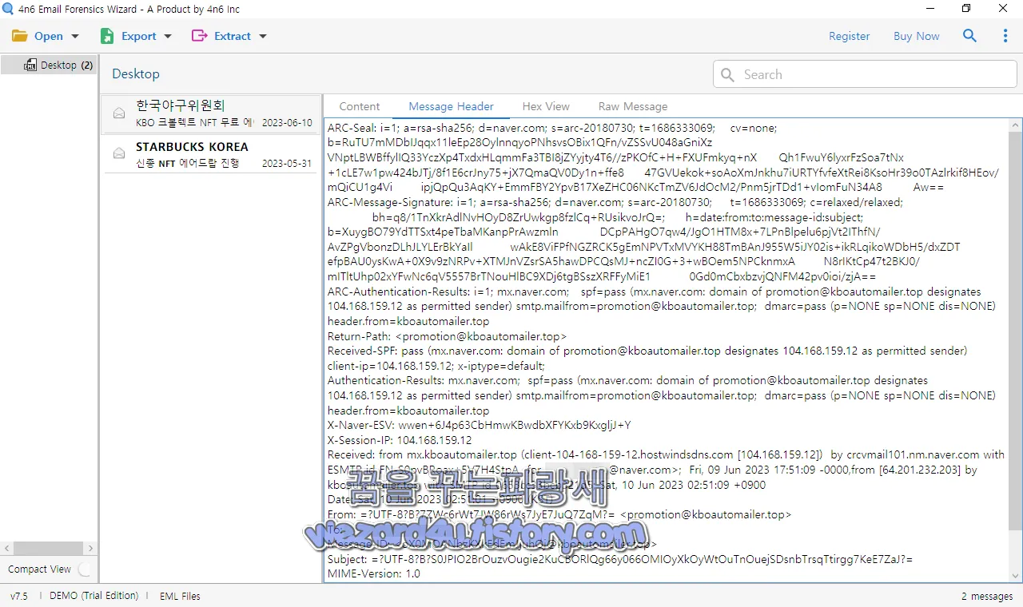Click DEMO (Trial Edition) in status bar
Viewport: 1023px width, 607px height.
(94, 596)
